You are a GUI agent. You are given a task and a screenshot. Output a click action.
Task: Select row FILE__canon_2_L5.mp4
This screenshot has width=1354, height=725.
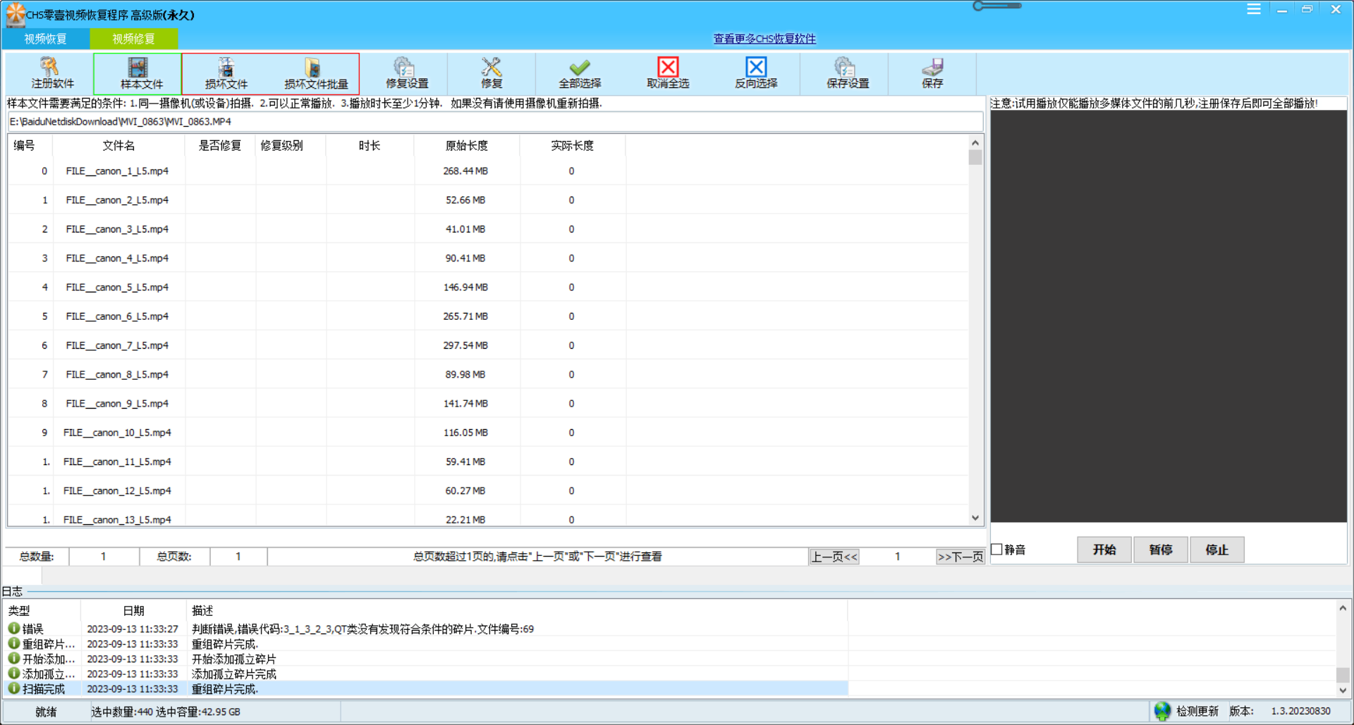click(488, 200)
